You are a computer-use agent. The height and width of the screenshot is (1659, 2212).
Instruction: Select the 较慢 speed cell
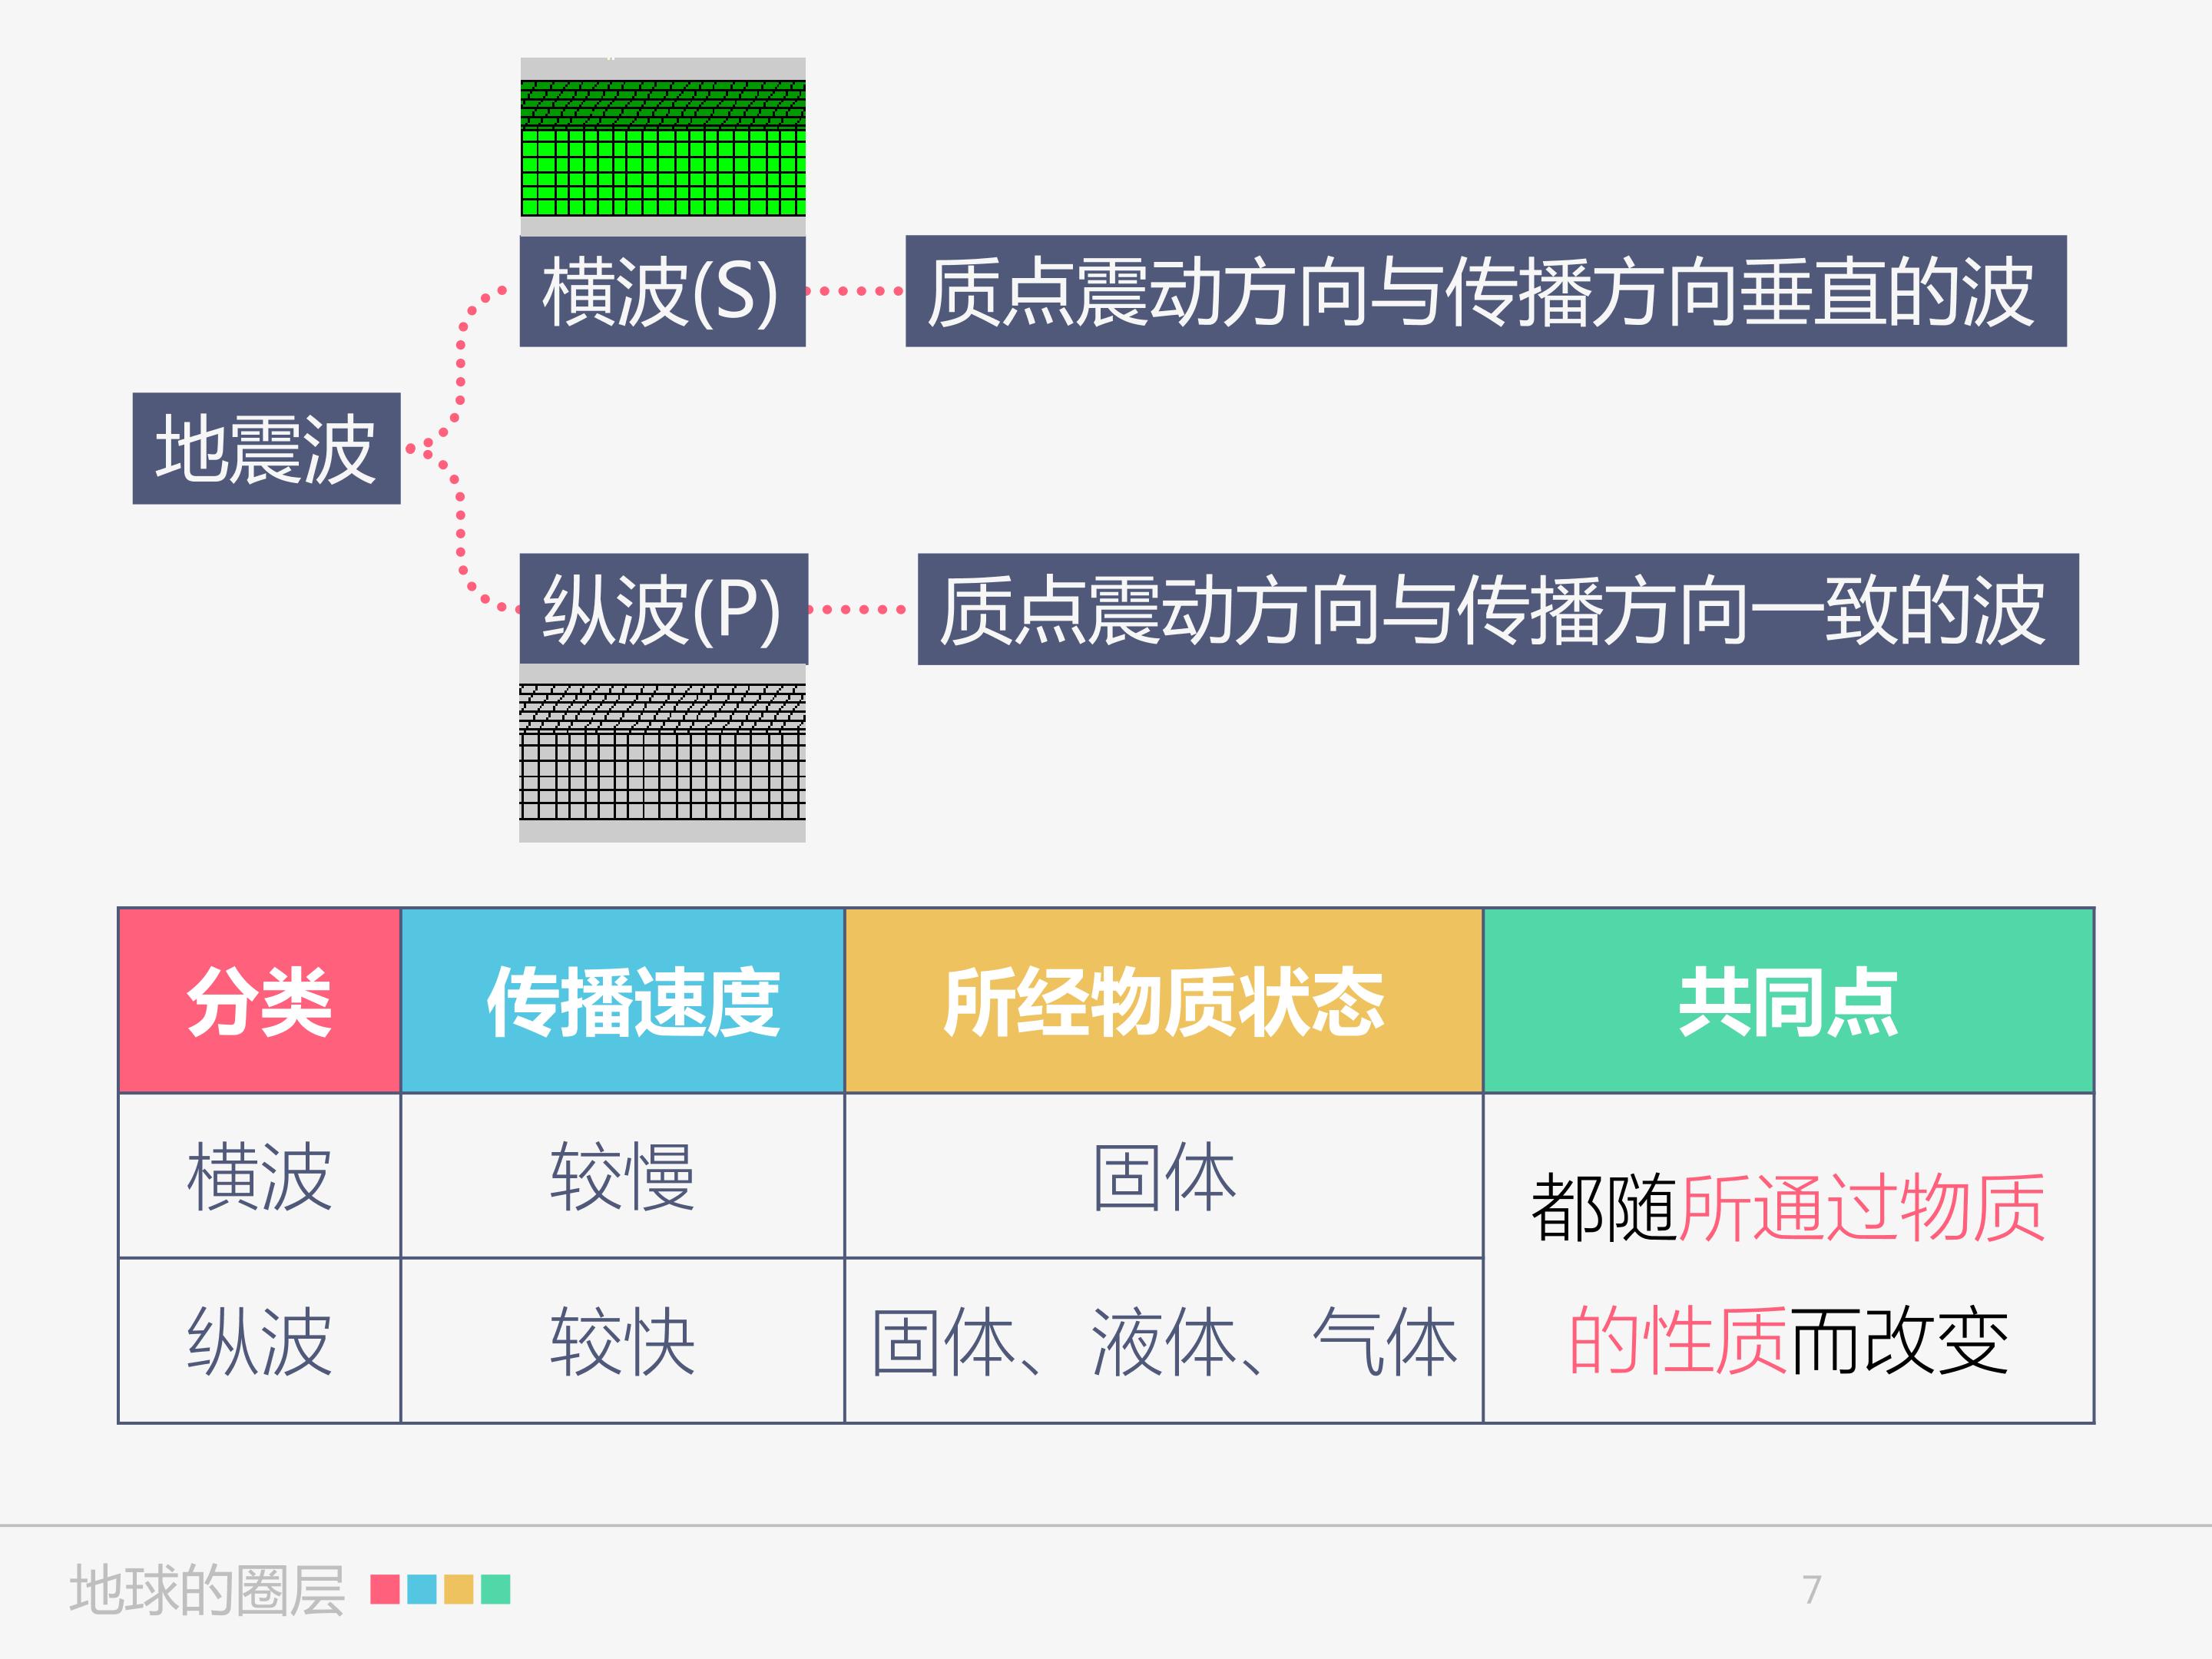coord(623,1176)
